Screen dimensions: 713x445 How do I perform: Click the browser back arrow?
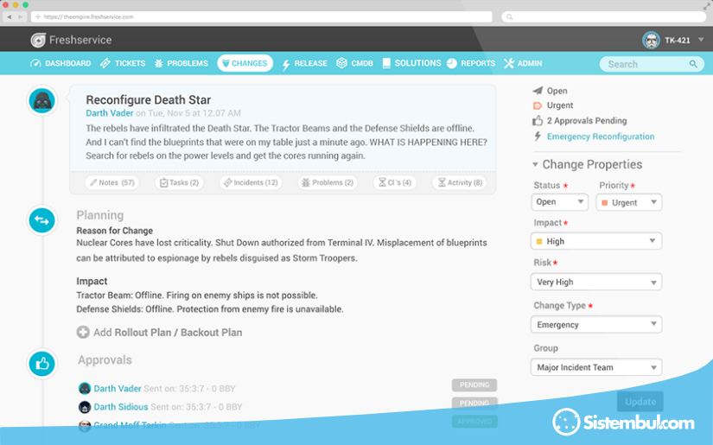coord(10,16)
